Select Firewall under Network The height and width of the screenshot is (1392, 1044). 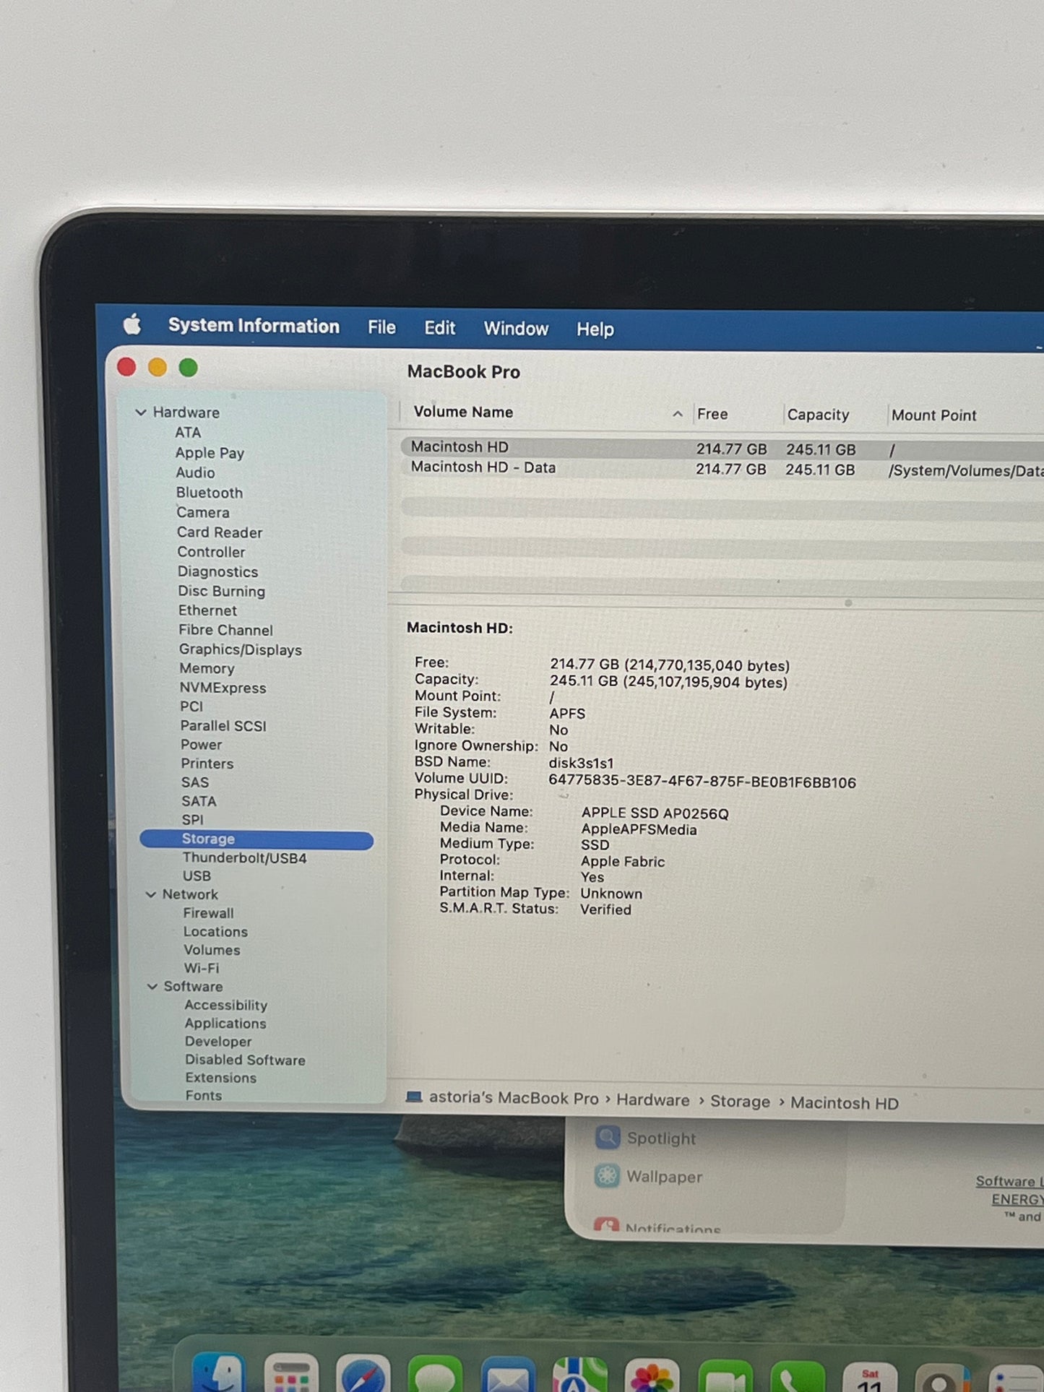(208, 913)
